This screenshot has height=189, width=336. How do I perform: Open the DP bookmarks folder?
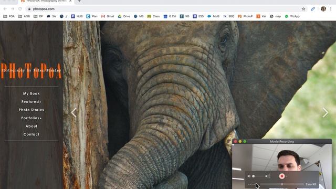coord(38,16)
